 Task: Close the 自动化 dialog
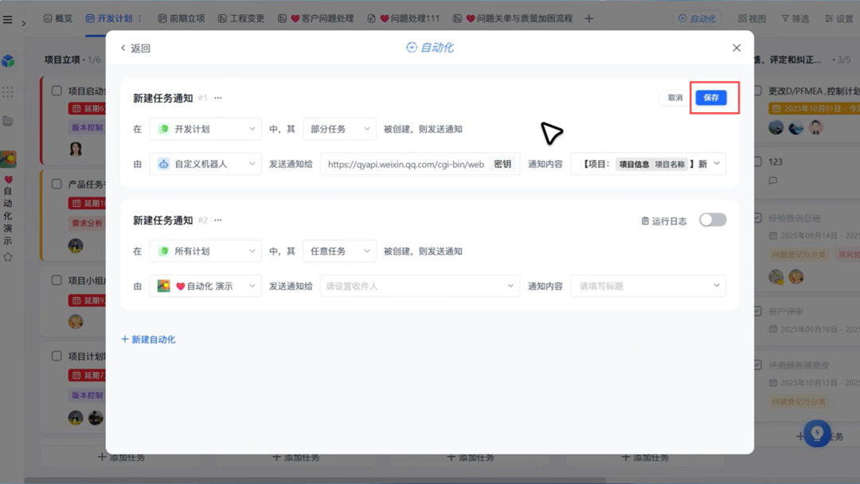pos(736,48)
